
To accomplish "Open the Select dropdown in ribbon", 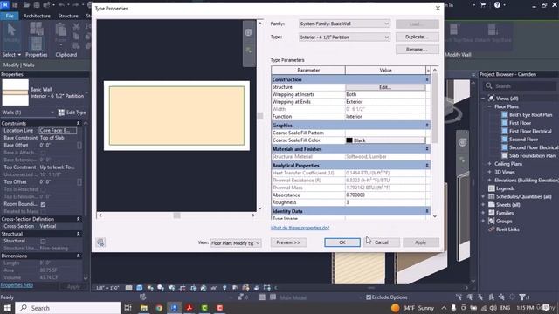I will (11, 55).
